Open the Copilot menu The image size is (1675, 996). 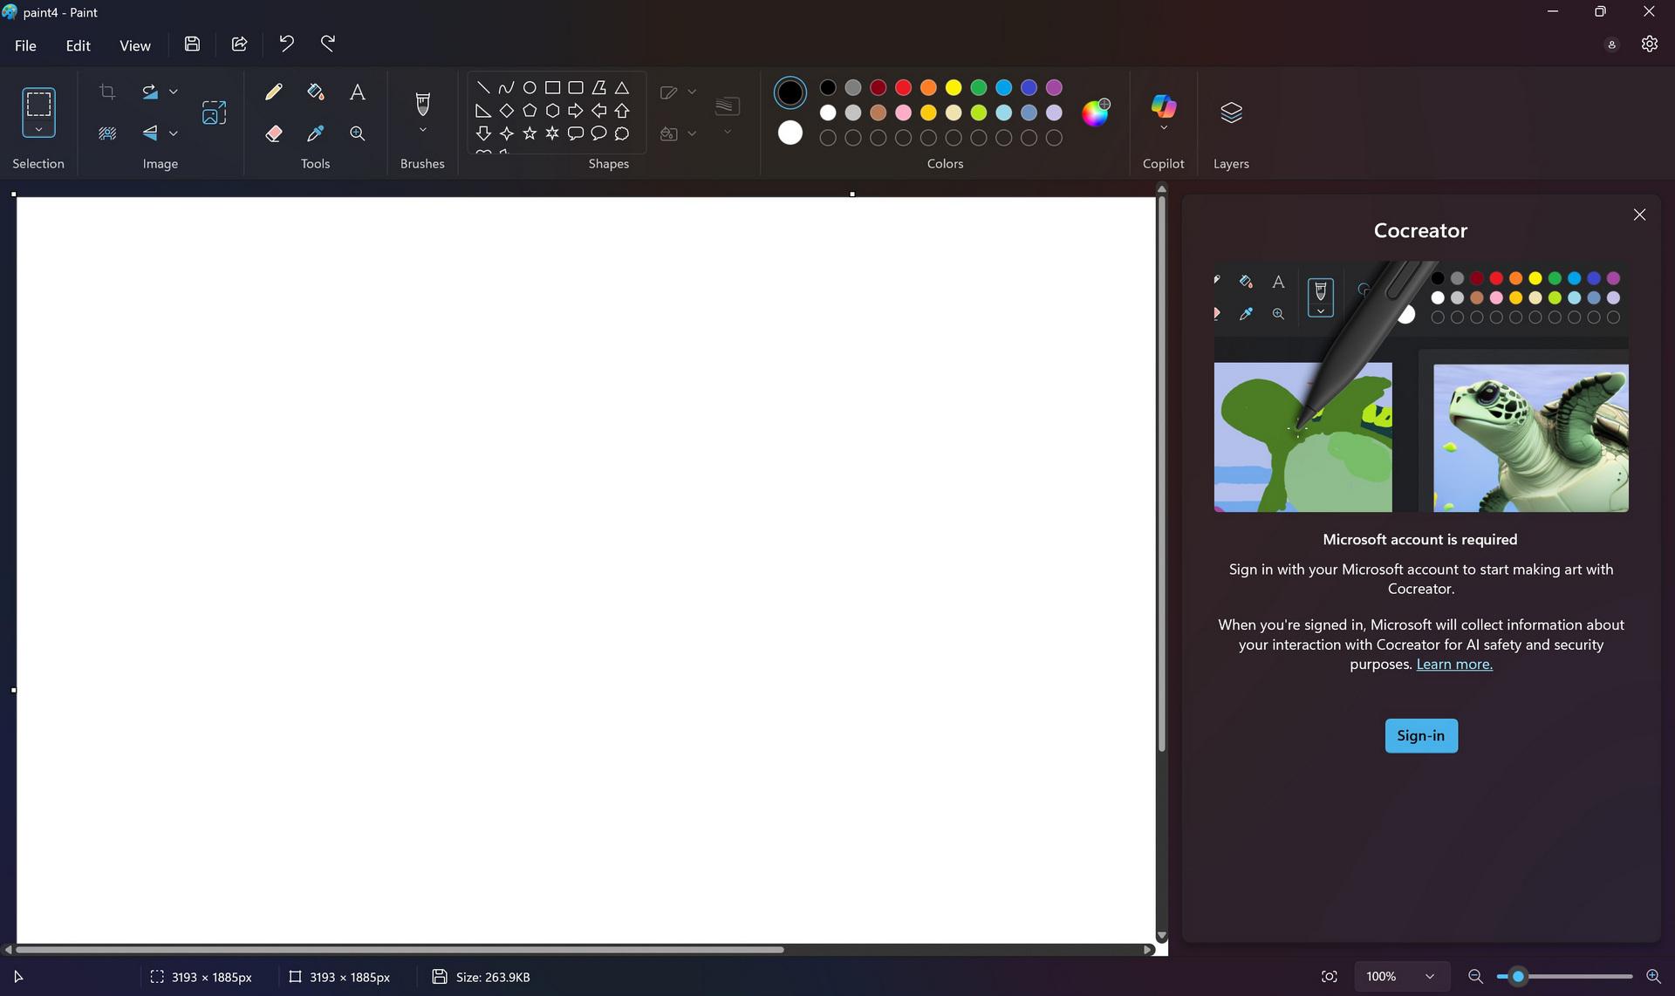1163,112
